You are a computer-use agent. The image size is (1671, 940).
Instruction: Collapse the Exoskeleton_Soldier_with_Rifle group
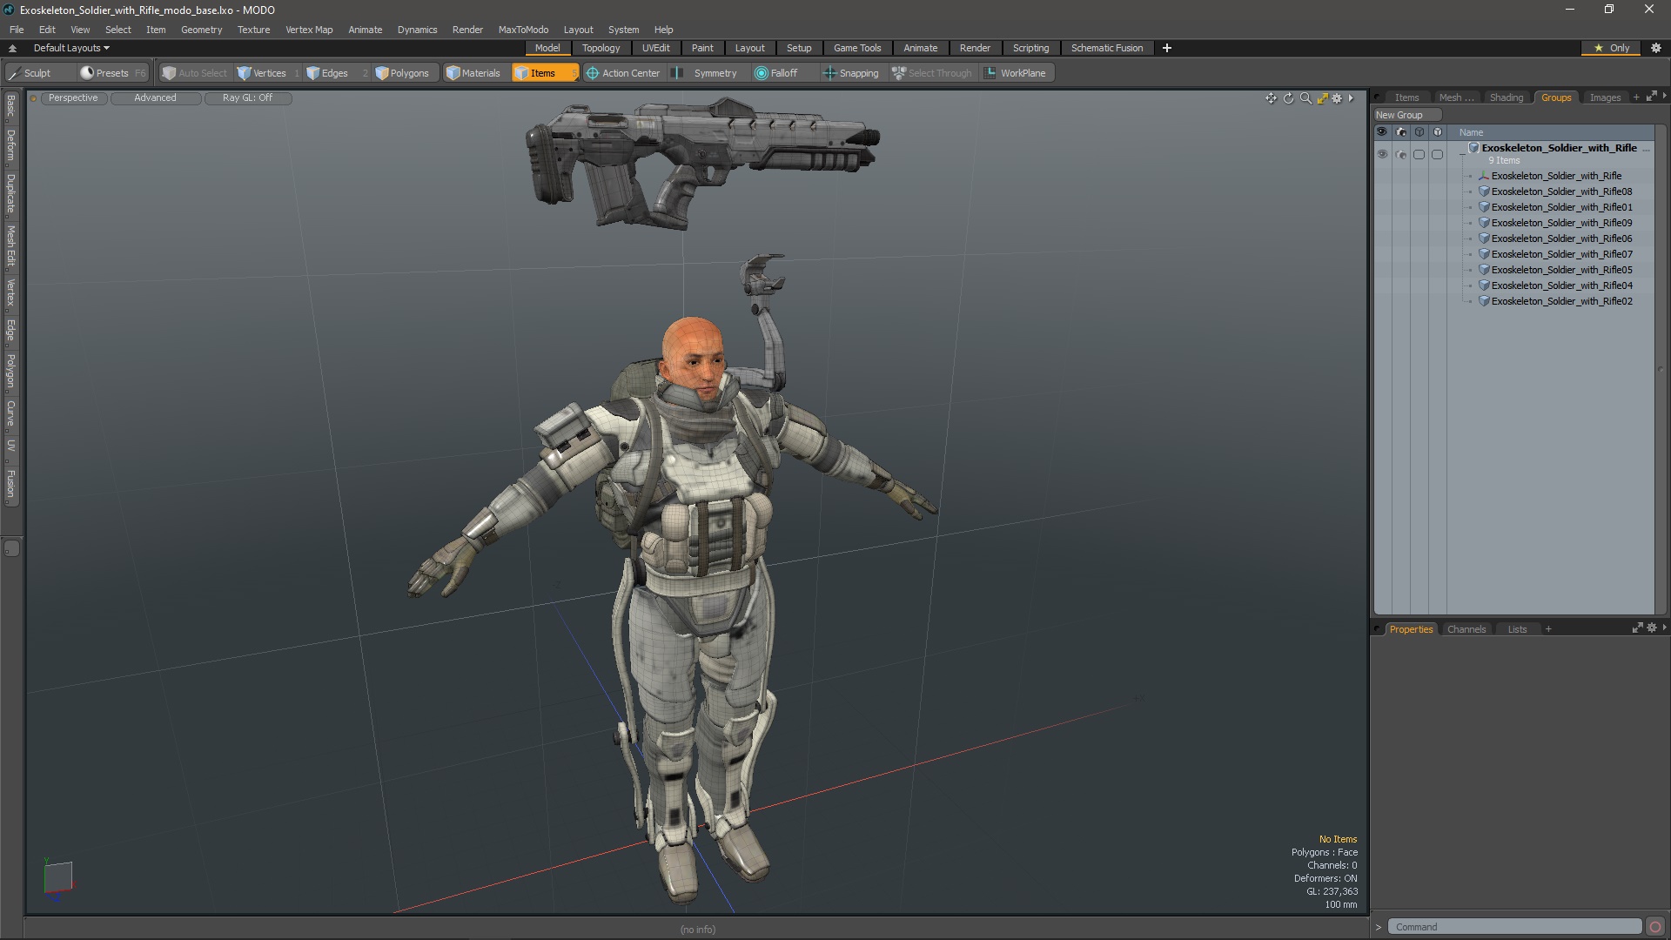tap(1462, 153)
